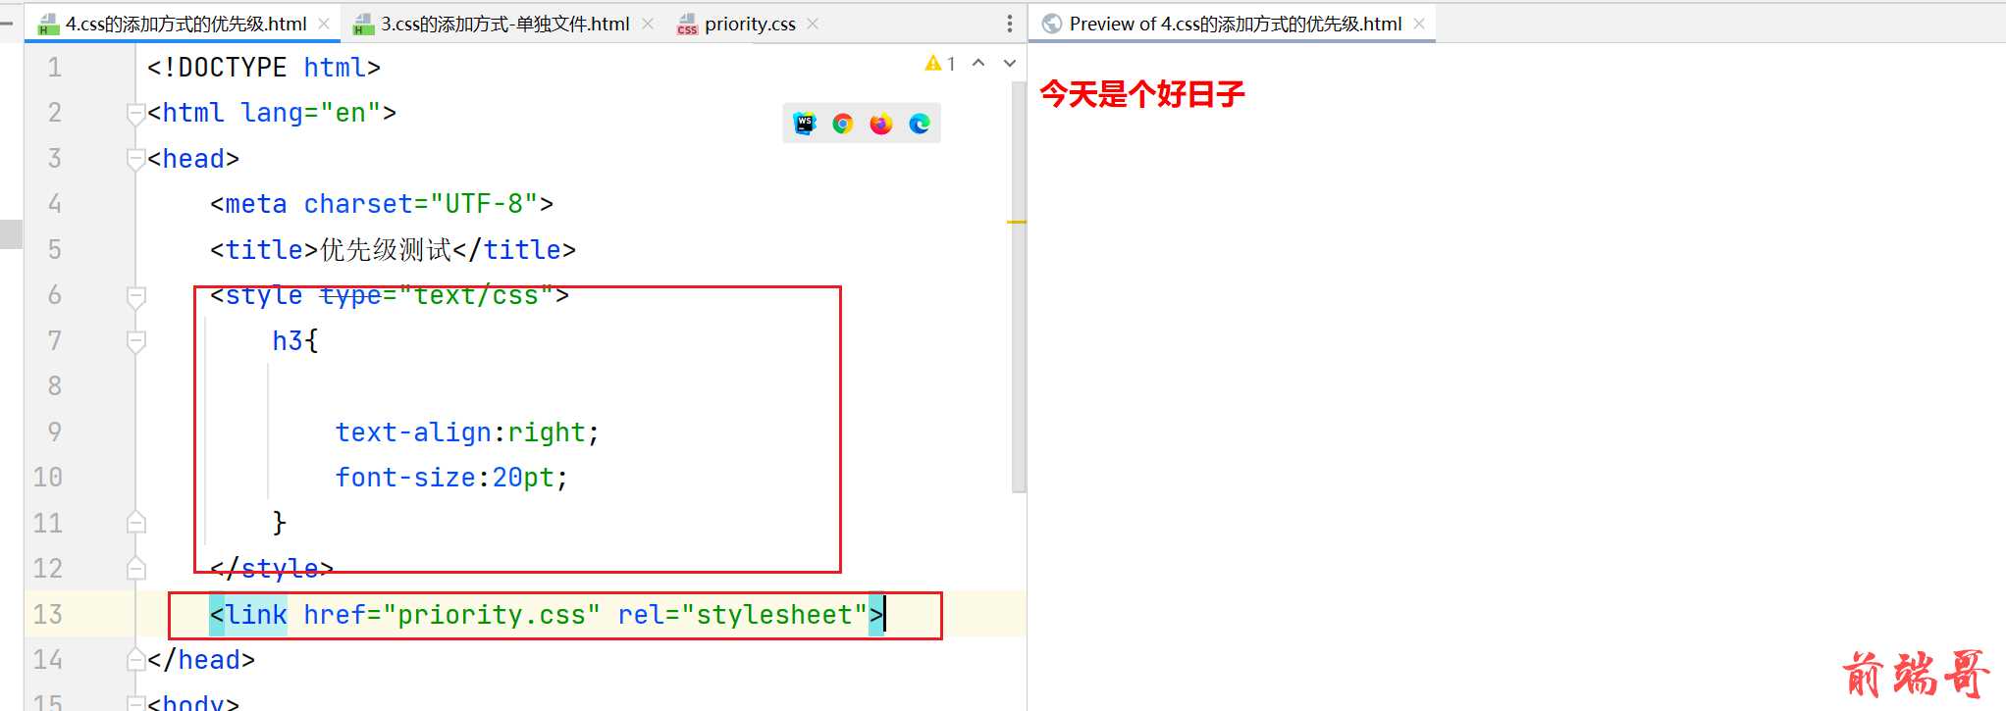2006x711 pixels.
Task: Click the closing head tag text
Action: (x=201, y=660)
